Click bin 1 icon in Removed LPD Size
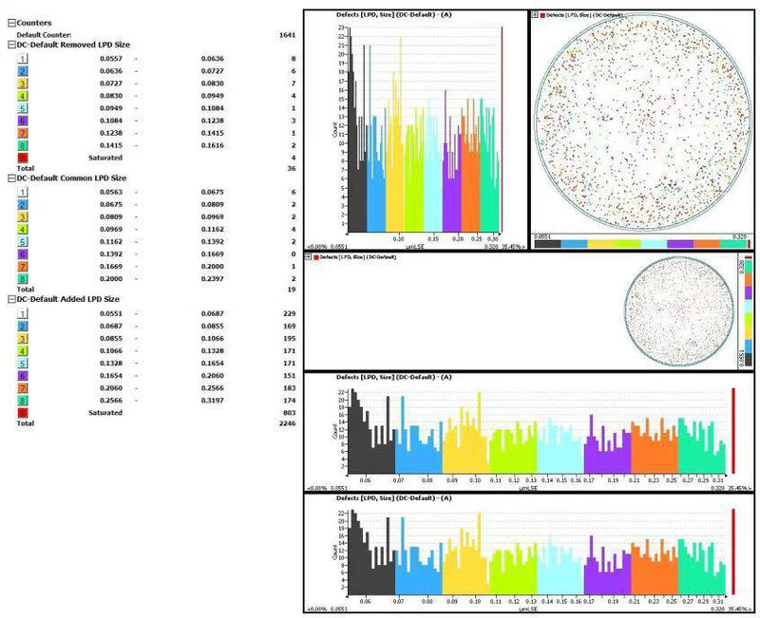 22,59
